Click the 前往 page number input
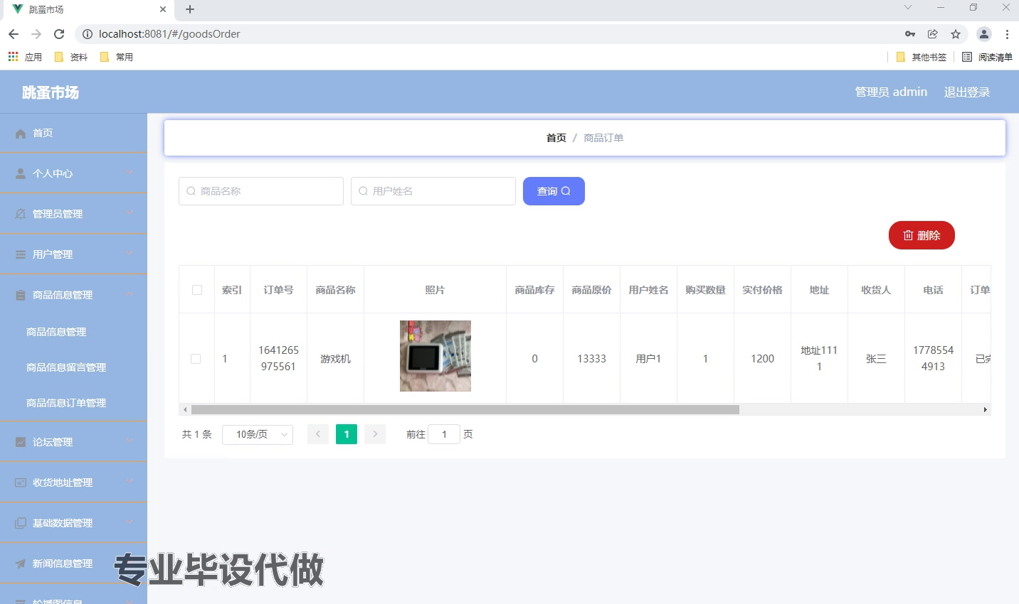The height and width of the screenshot is (604, 1019). coord(444,434)
